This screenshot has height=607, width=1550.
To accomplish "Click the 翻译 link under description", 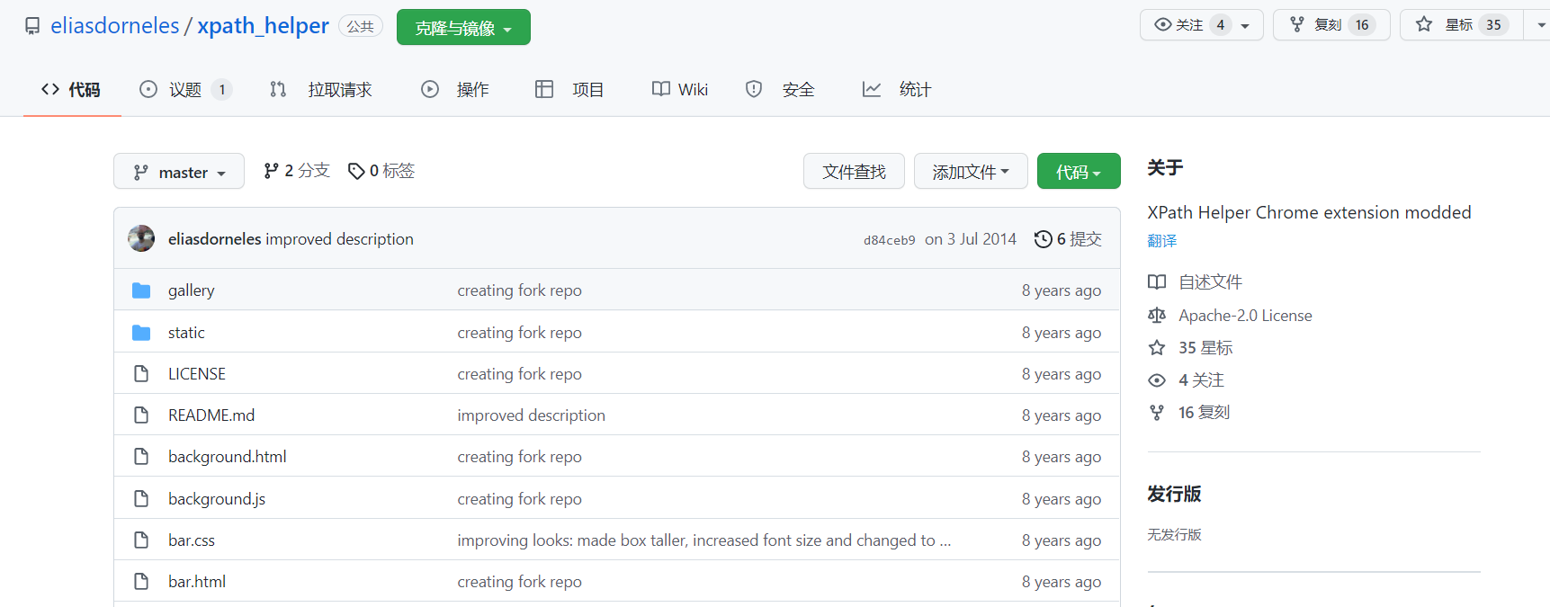I will [1161, 241].
